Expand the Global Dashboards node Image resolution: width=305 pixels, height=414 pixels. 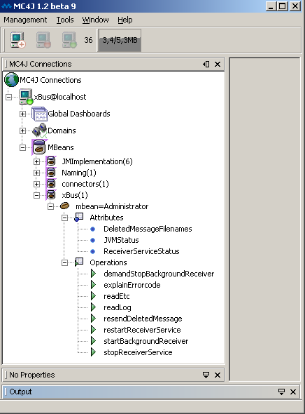coord(22,114)
